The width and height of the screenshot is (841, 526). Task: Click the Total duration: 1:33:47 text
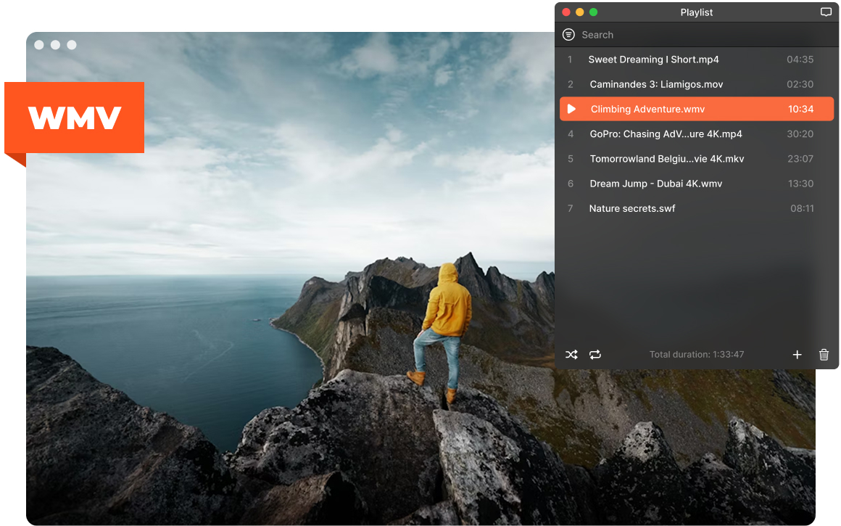pos(696,354)
